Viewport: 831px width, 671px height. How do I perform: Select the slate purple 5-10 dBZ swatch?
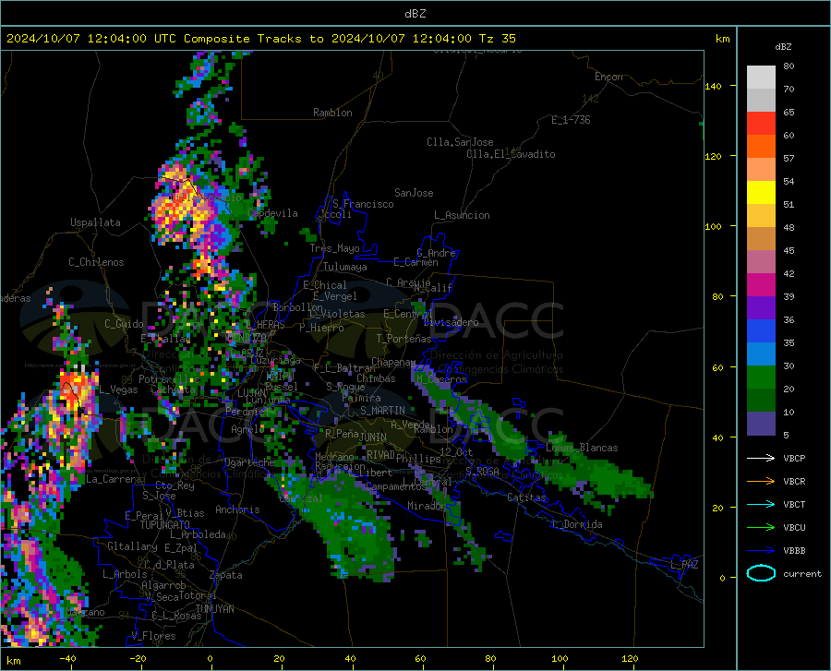point(761,424)
